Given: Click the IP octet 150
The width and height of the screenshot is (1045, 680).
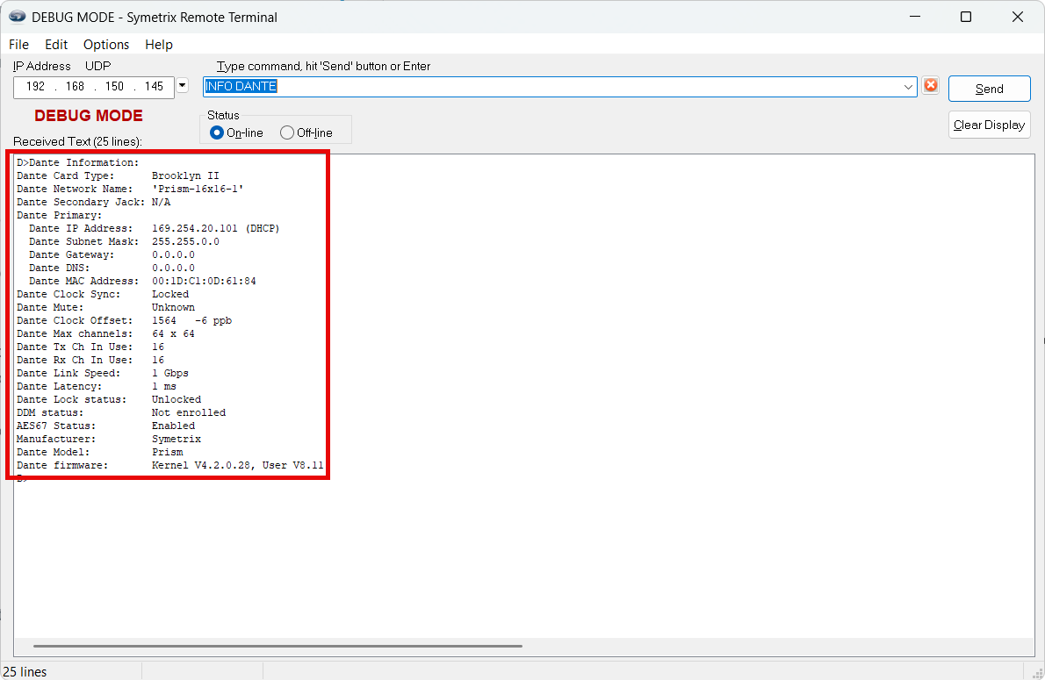Looking at the screenshot, I should (x=114, y=87).
